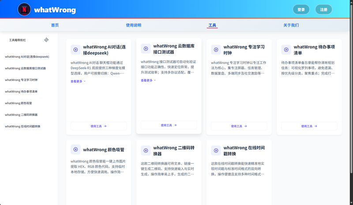Click play icon on 颜色吸管 card

click(75, 149)
